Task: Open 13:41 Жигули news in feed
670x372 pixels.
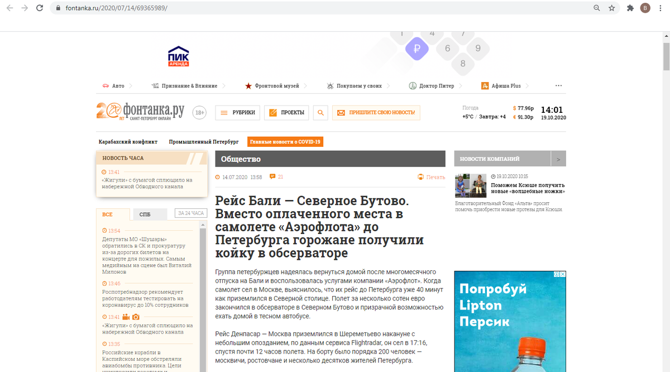Action: (148, 328)
